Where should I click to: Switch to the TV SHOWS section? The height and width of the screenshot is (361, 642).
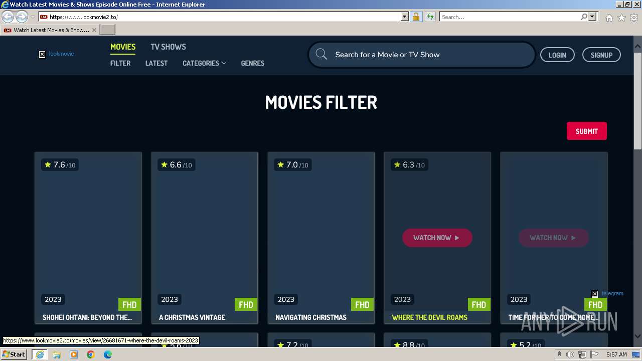point(168,47)
